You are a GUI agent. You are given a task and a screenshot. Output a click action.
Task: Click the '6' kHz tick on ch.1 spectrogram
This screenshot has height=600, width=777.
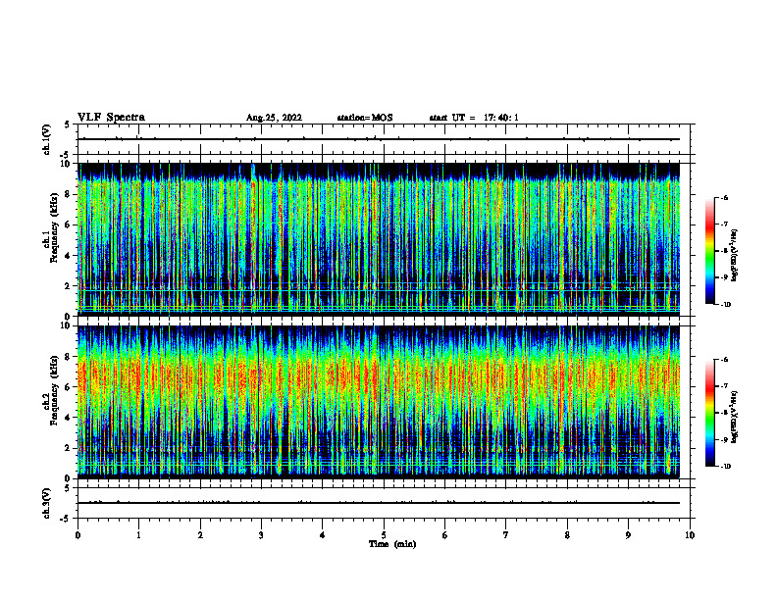(x=68, y=225)
